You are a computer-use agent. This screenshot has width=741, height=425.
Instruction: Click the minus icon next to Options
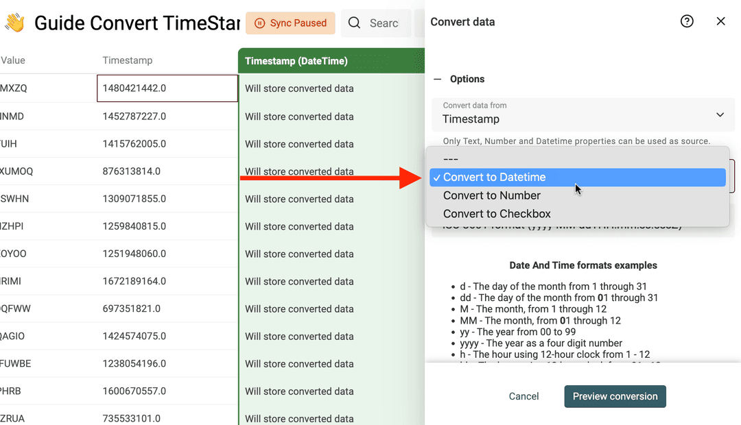pyautogui.click(x=437, y=79)
